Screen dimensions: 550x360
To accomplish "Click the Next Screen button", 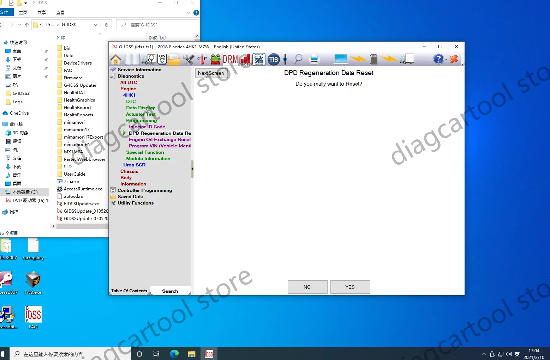I will (x=211, y=73).
